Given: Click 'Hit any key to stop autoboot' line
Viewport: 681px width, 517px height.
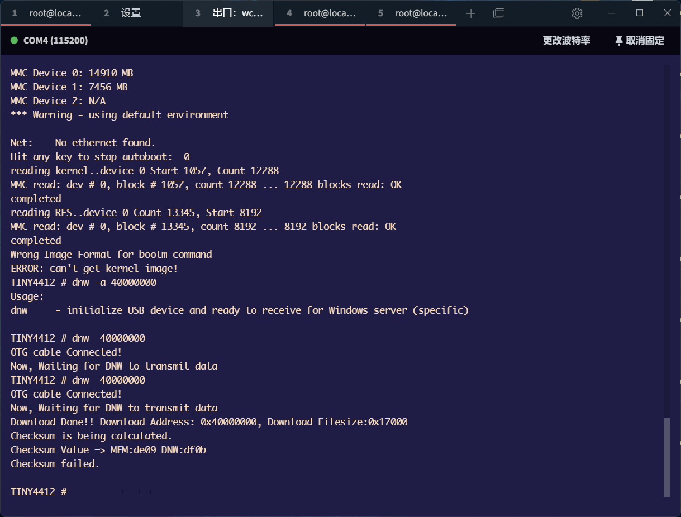Looking at the screenshot, I should click(x=100, y=157).
